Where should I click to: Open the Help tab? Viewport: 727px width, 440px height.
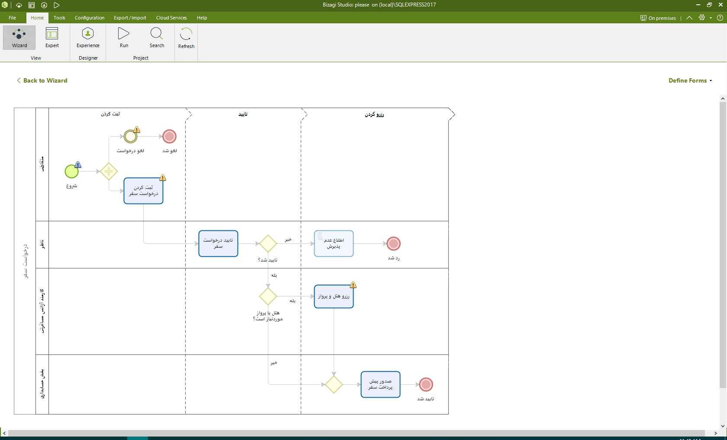tap(202, 18)
